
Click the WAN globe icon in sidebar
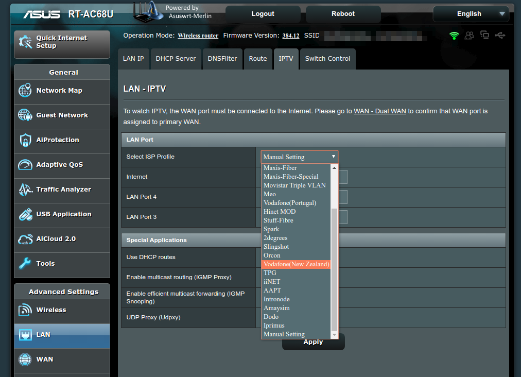coord(25,359)
